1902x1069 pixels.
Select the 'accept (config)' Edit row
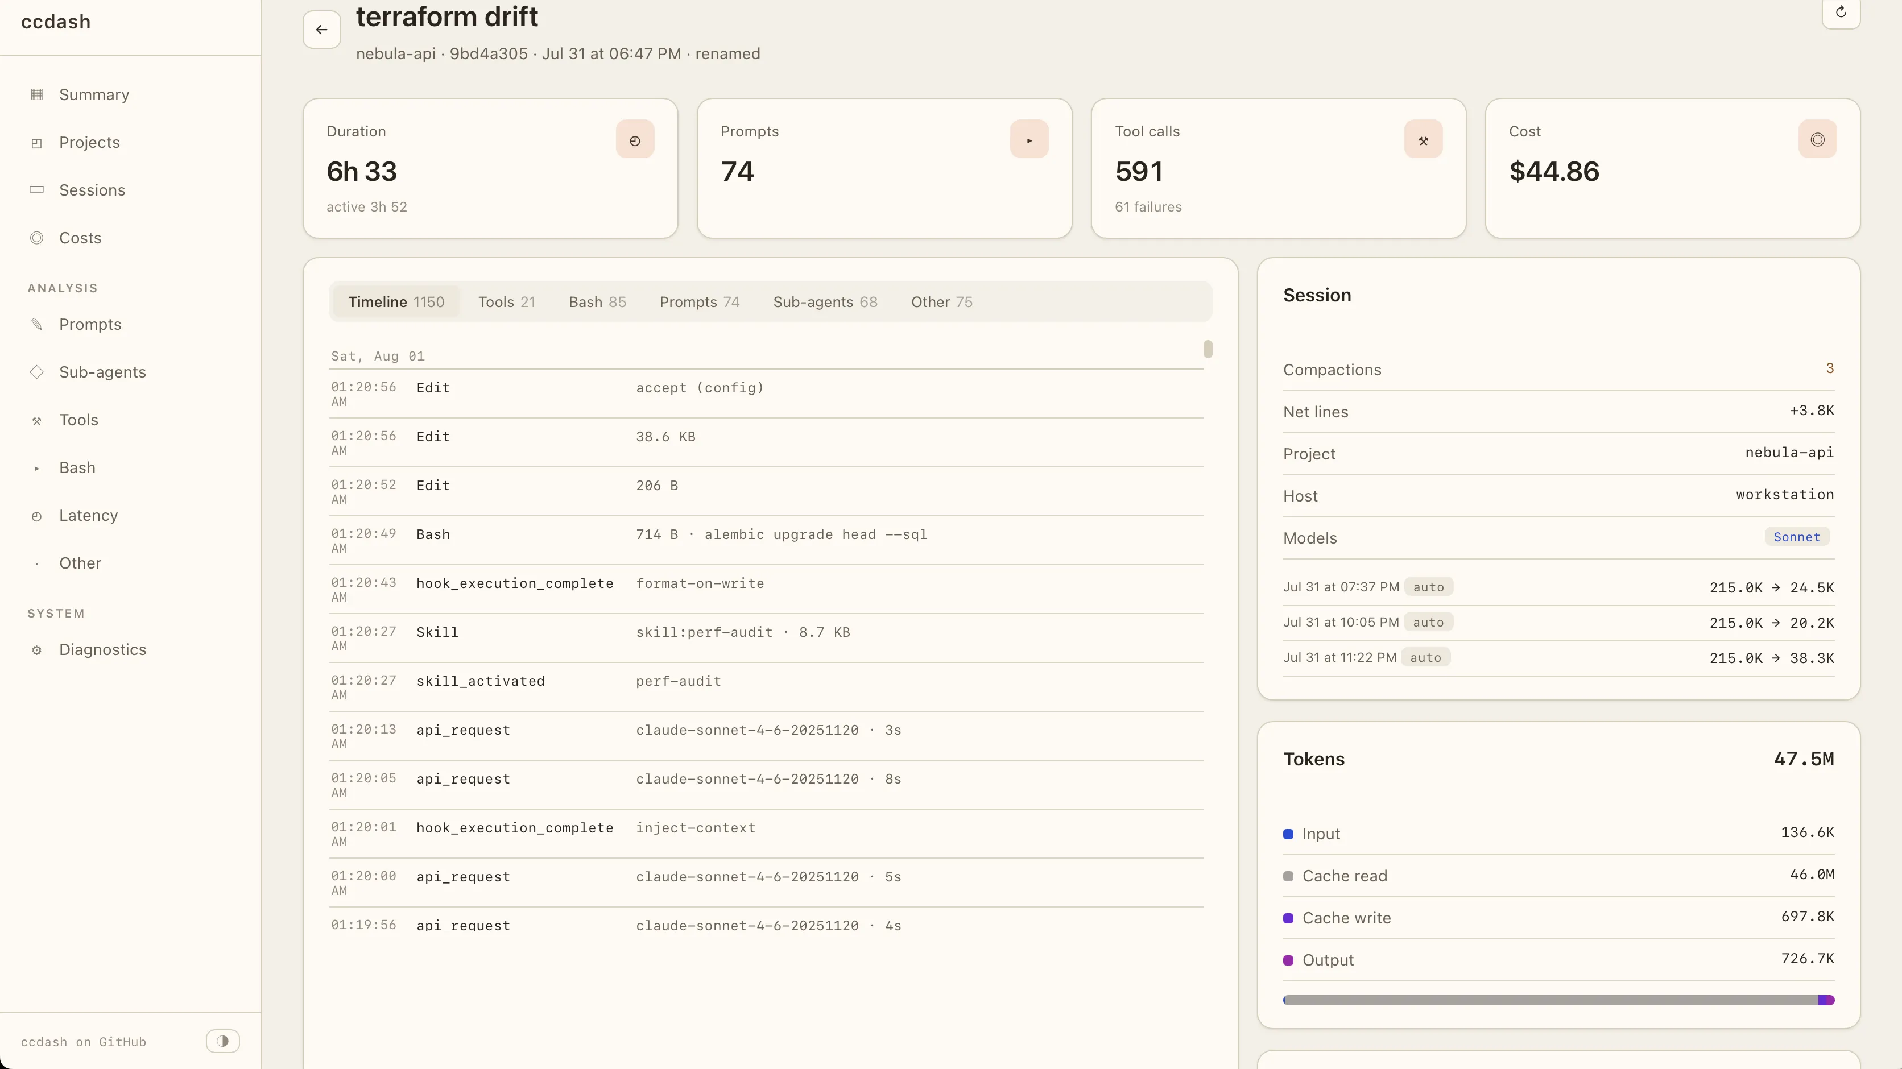766,393
